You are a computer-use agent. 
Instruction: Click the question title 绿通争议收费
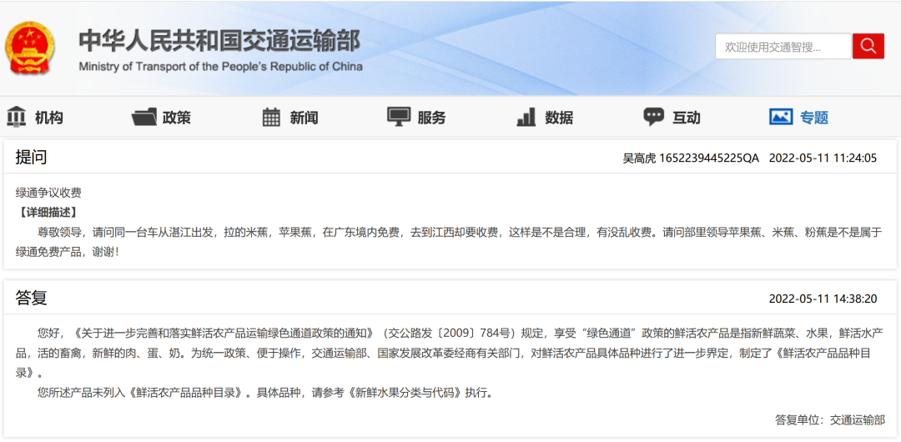(x=48, y=193)
